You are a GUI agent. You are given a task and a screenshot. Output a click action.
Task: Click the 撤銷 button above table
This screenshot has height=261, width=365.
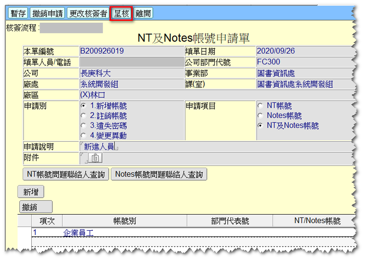point(35,207)
